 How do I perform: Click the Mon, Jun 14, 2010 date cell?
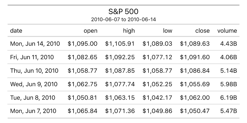pyautogui.click(x=35, y=44)
